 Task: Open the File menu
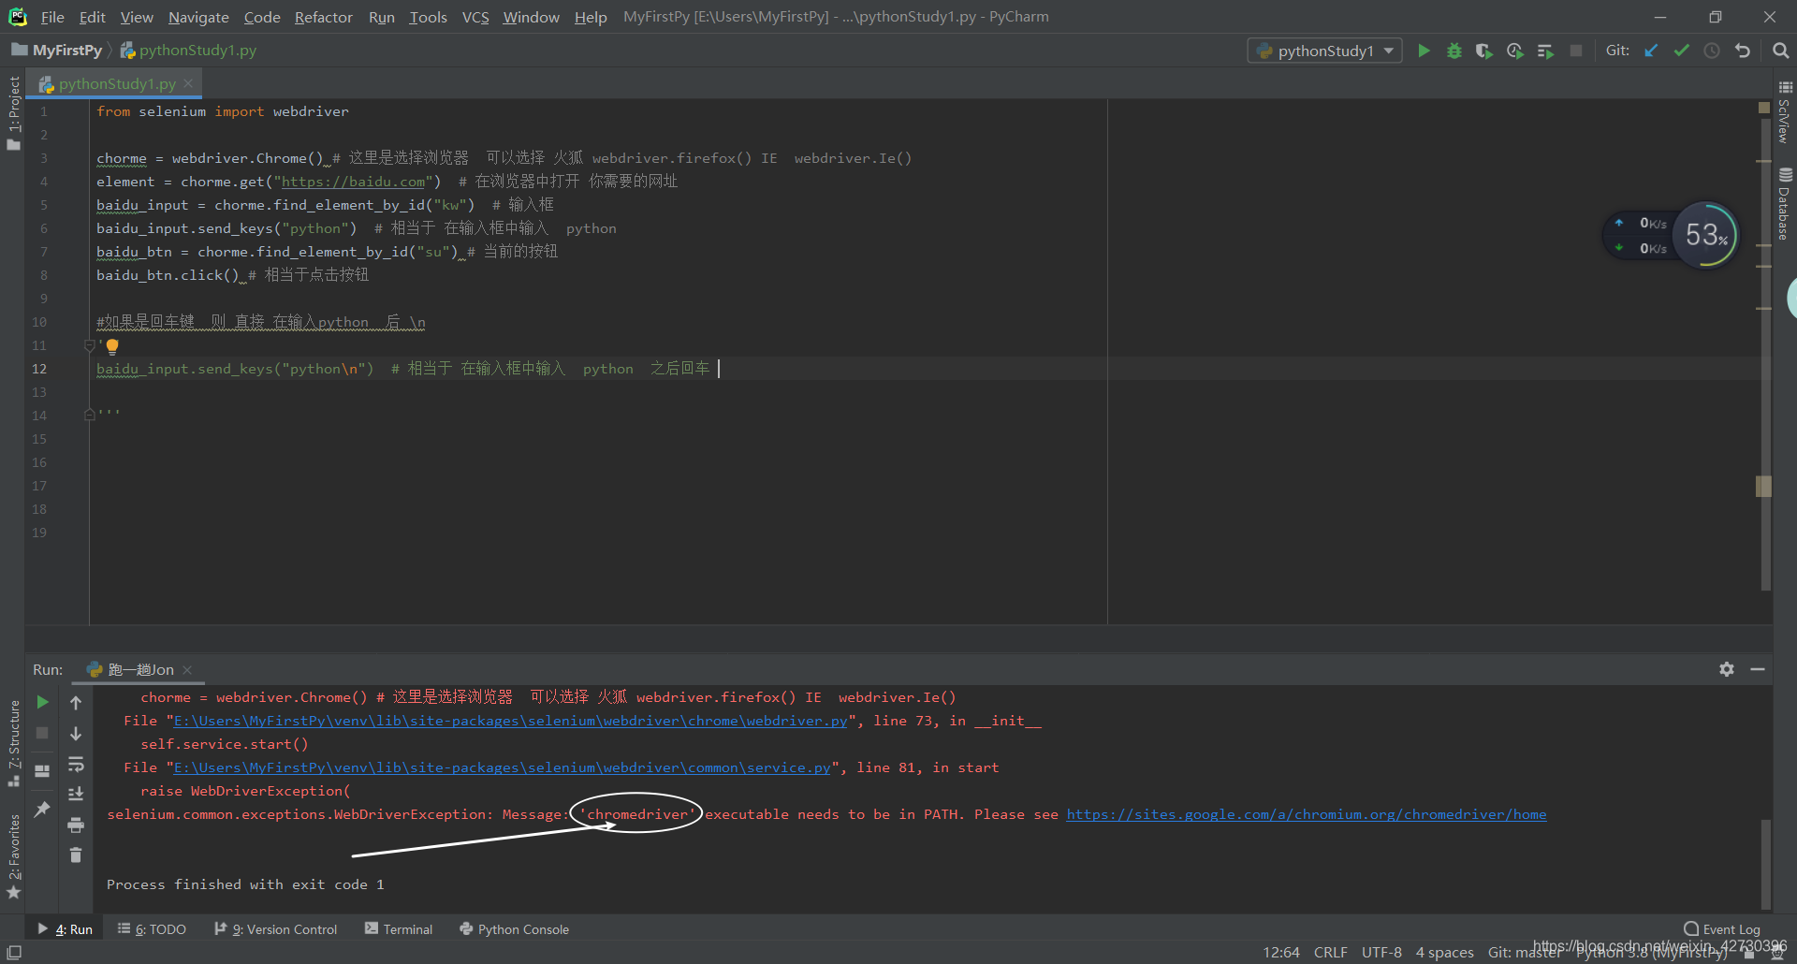pos(52,17)
